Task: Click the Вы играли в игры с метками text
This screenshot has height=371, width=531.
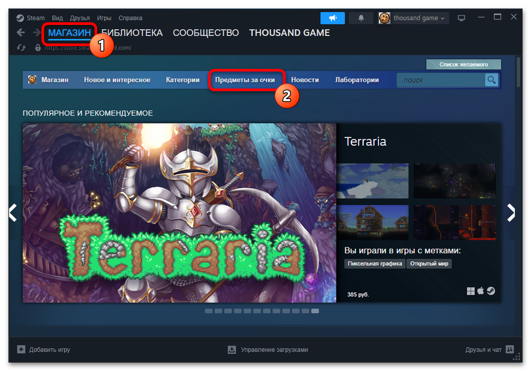Action: (x=402, y=250)
